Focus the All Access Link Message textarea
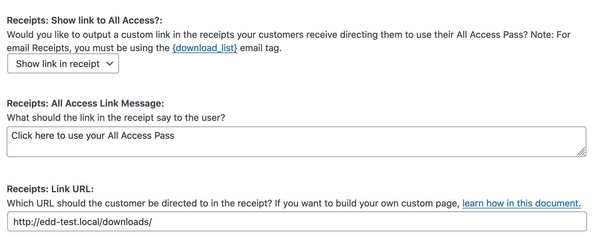This screenshot has height=237, width=593. tap(296, 146)
